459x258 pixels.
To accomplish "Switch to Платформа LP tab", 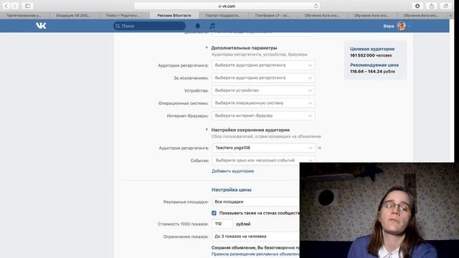I will tap(273, 15).
